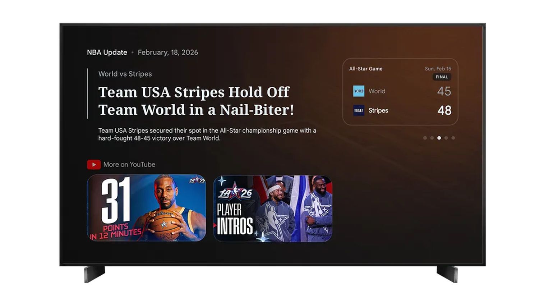Jump to the last carousel dot
Image resolution: width=539 pixels, height=303 pixels.
(x=453, y=137)
